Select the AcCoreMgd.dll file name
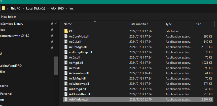 click(79, 36)
